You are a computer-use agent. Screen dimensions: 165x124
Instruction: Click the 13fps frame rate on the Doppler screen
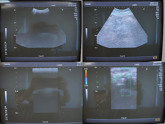160,73
